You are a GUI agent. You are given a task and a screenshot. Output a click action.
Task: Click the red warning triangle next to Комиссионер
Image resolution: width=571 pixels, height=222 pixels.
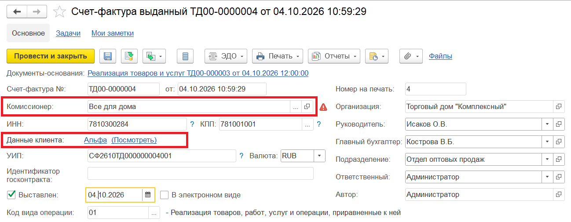tap(323, 106)
